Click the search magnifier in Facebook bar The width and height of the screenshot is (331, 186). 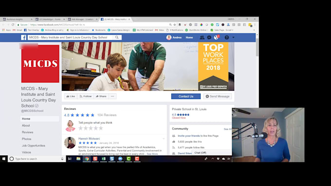click(117, 37)
